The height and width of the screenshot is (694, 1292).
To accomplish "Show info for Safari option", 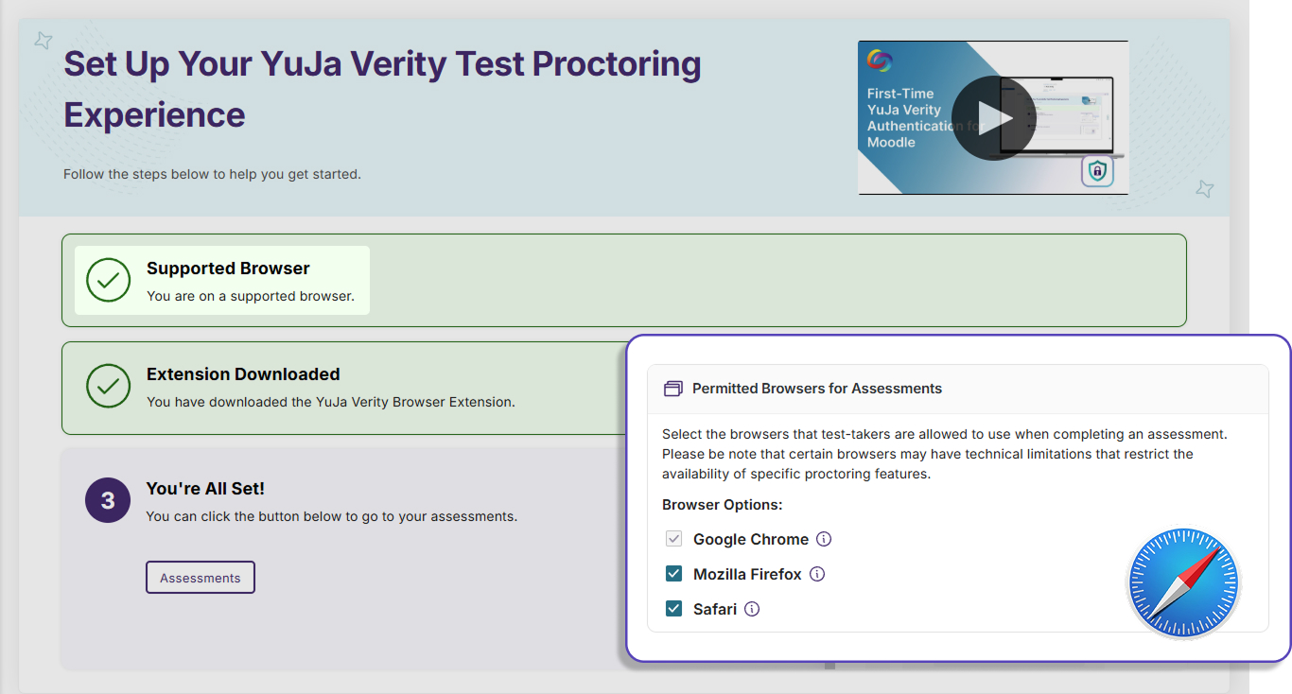I will [x=752, y=609].
